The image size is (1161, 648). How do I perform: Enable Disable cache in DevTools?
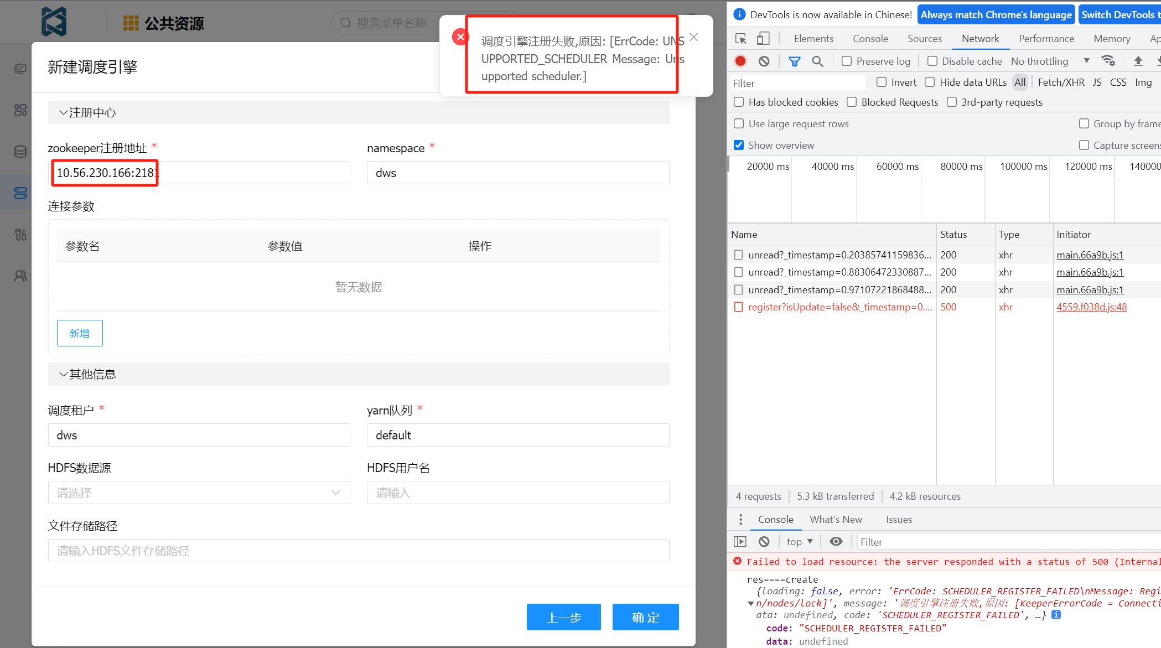[931, 61]
